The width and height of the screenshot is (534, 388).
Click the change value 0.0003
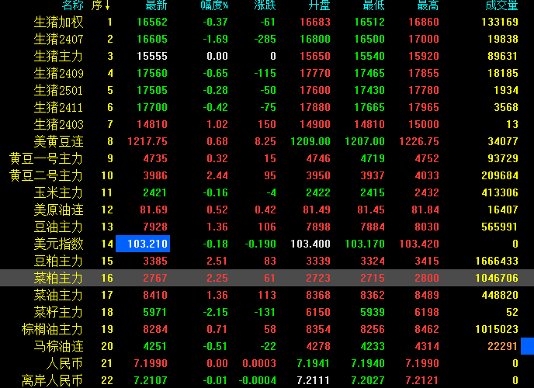(259, 363)
